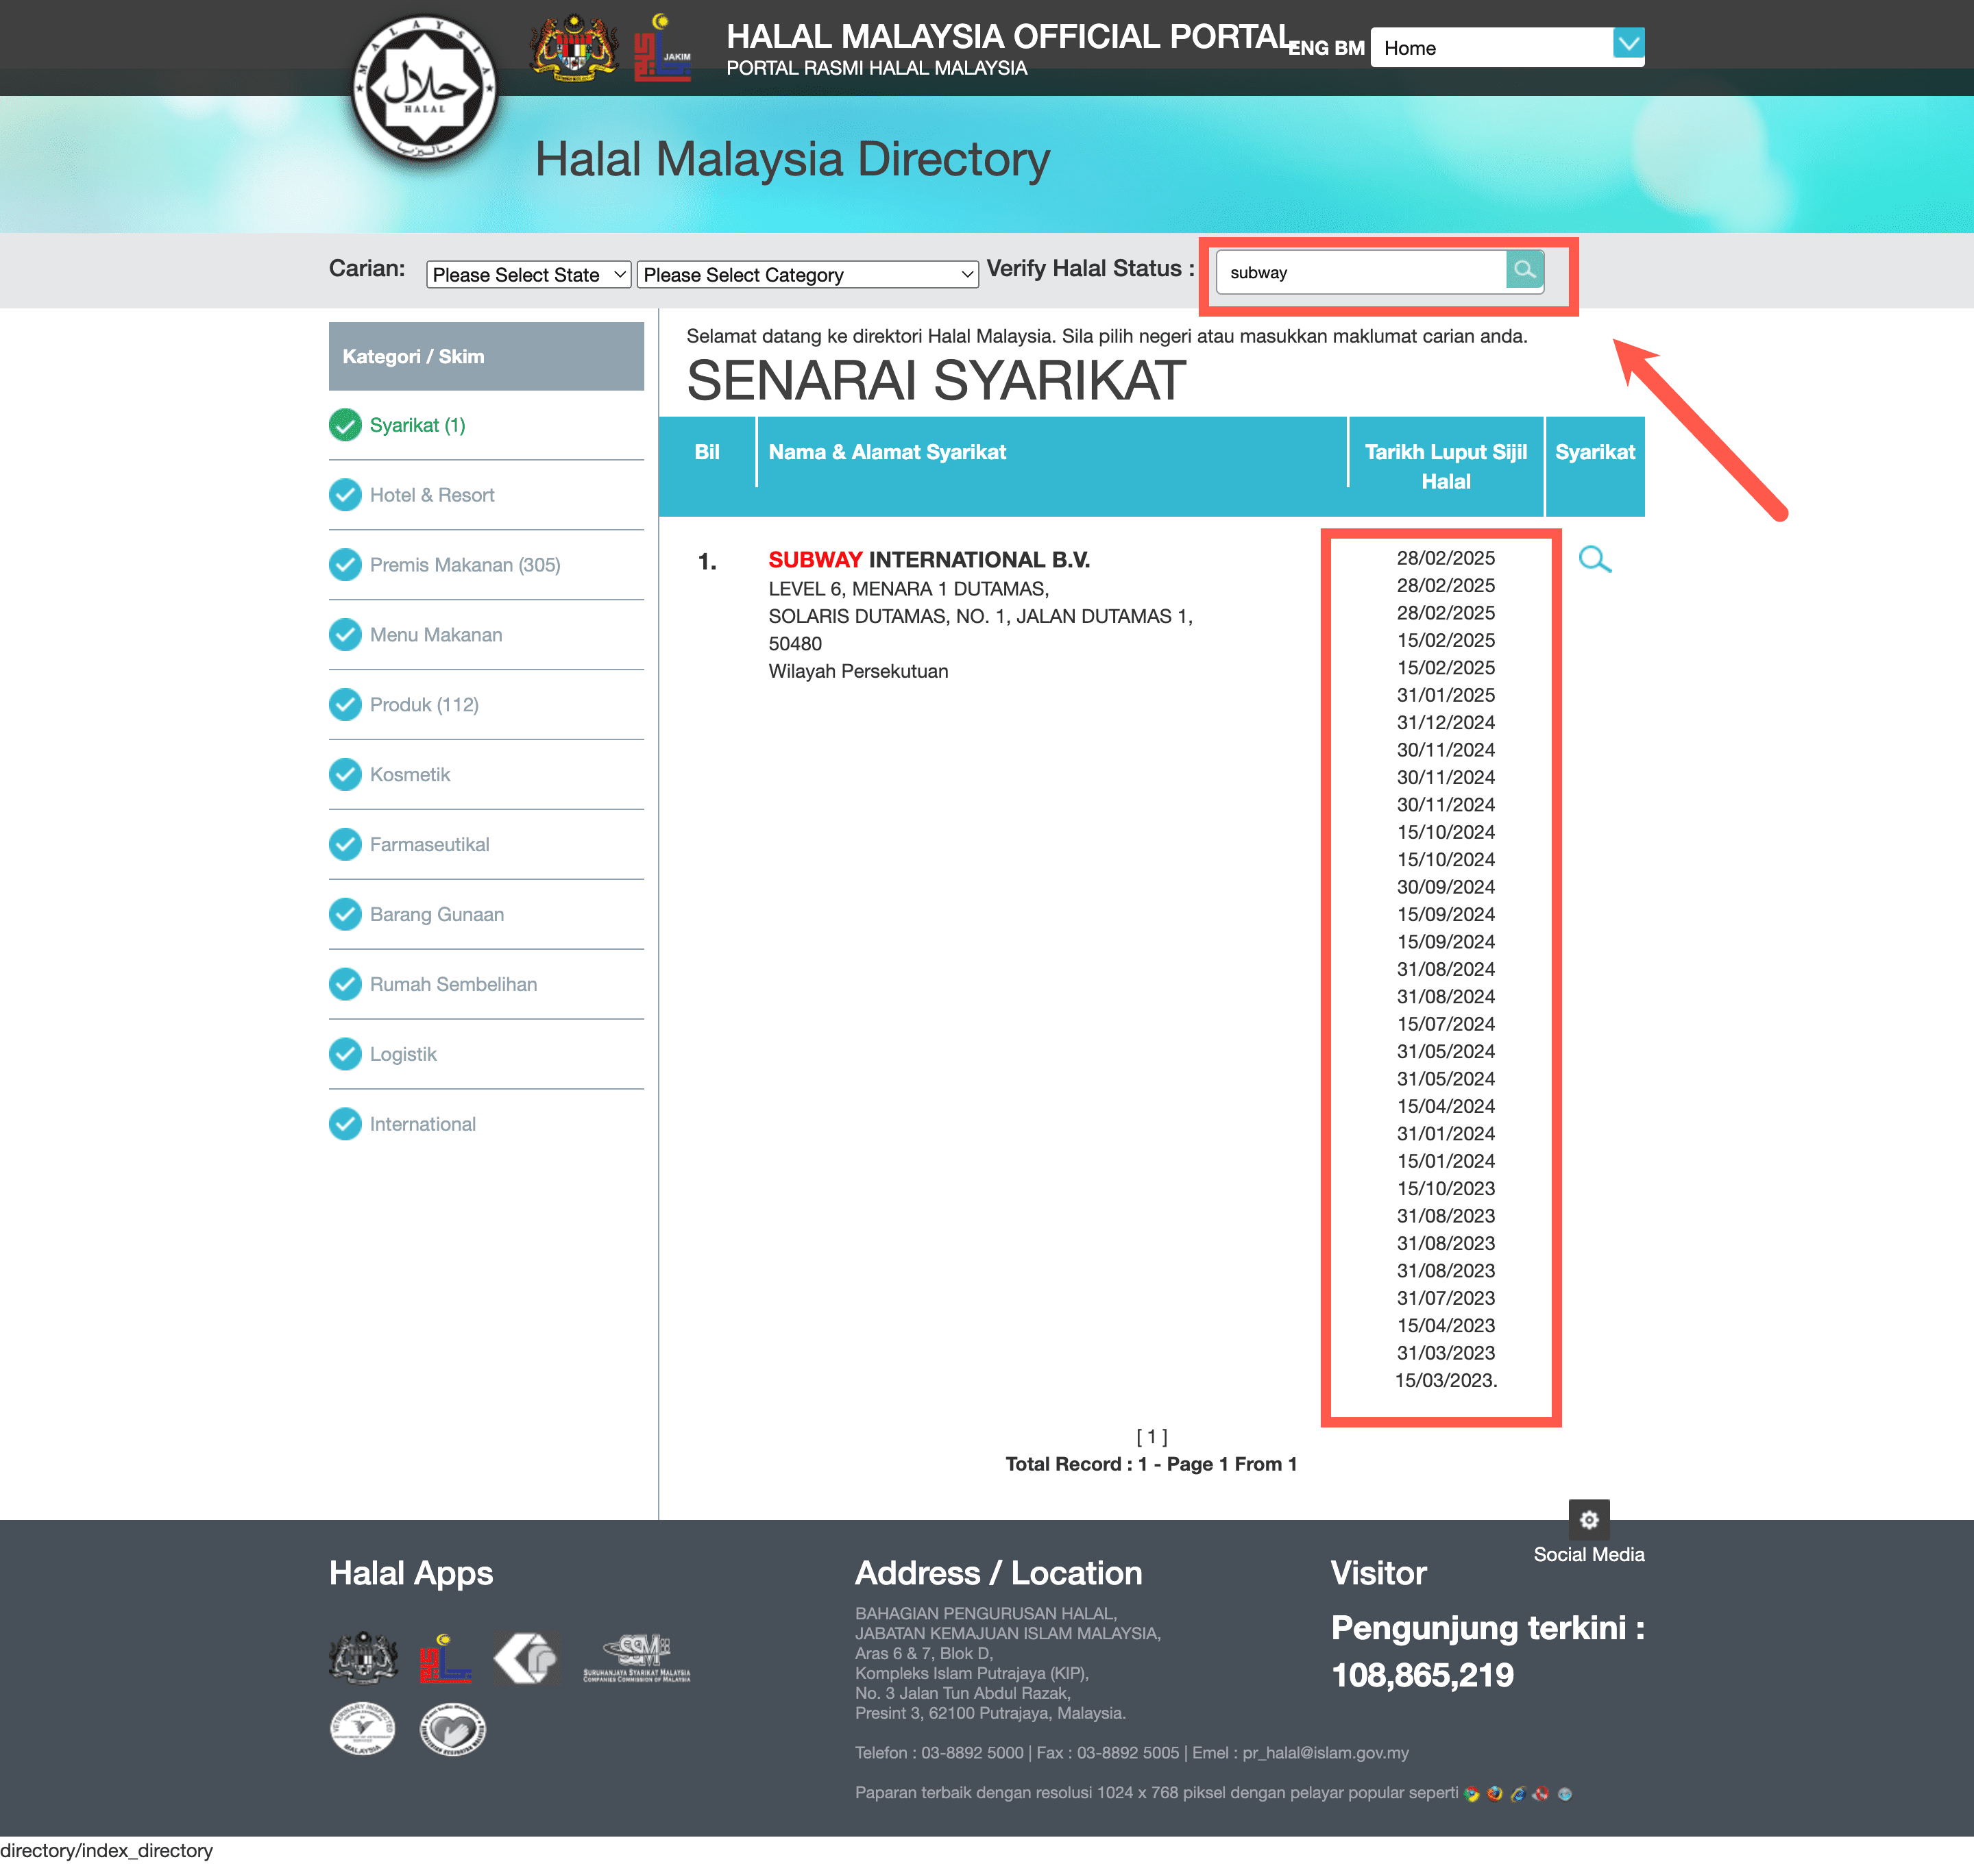Click the Nama & Alamat Syarikat column header
This screenshot has width=1974, height=1864.
click(x=887, y=452)
